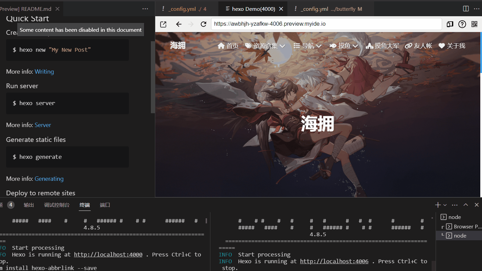Click the home icon beside 首页
The image size is (482, 271).
(221, 46)
